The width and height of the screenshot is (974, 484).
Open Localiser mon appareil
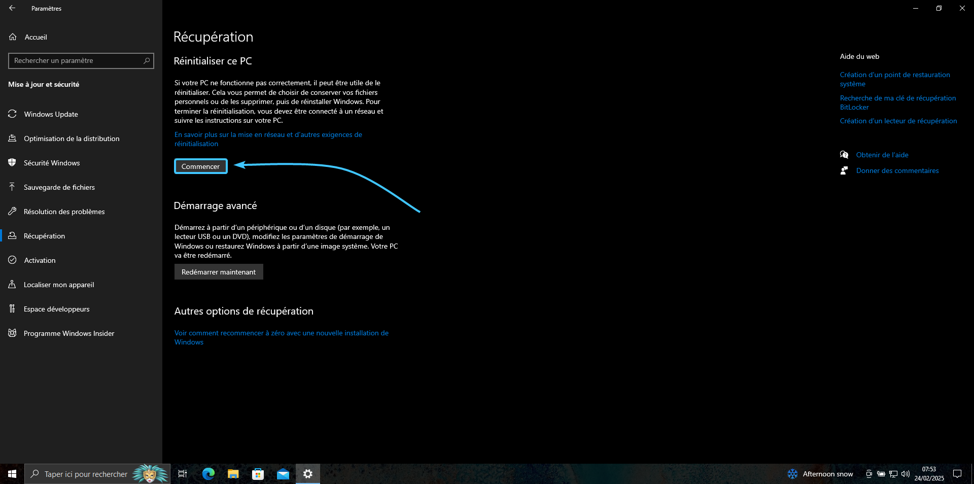click(81, 285)
